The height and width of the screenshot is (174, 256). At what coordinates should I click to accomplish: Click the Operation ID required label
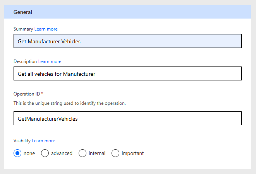point(28,94)
